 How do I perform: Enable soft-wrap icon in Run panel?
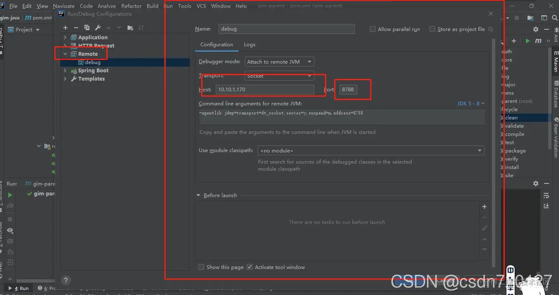click(x=546, y=195)
